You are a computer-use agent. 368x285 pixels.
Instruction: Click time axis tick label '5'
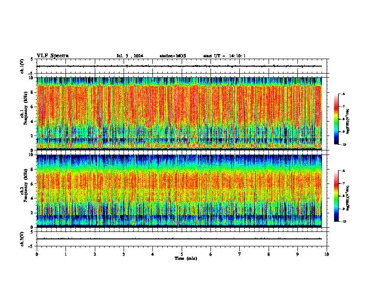pyautogui.click(x=182, y=254)
